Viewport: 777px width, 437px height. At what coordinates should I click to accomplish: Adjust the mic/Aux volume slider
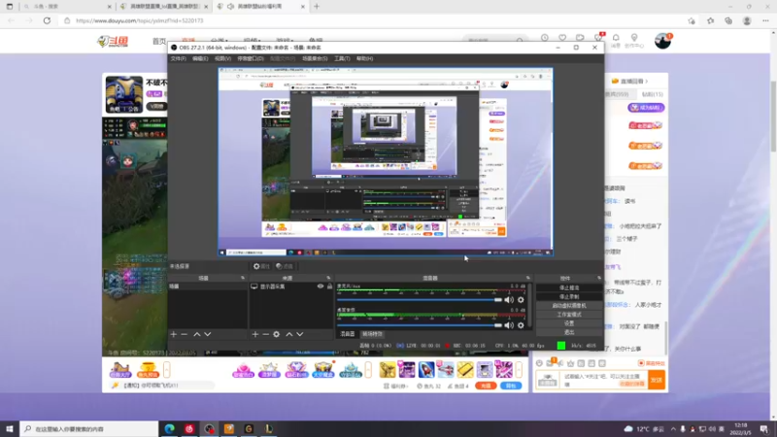pyautogui.click(x=420, y=300)
